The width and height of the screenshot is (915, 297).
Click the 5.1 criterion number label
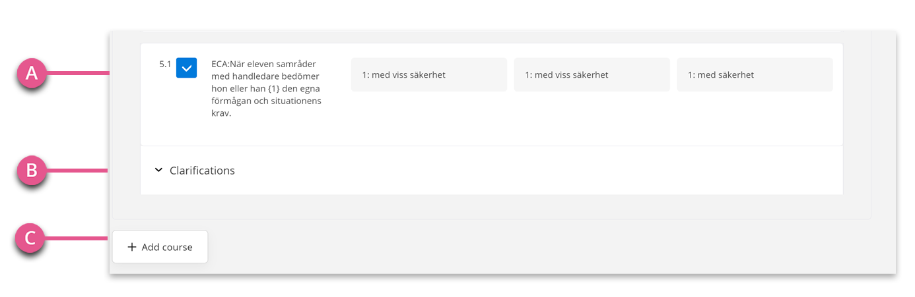(x=165, y=65)
